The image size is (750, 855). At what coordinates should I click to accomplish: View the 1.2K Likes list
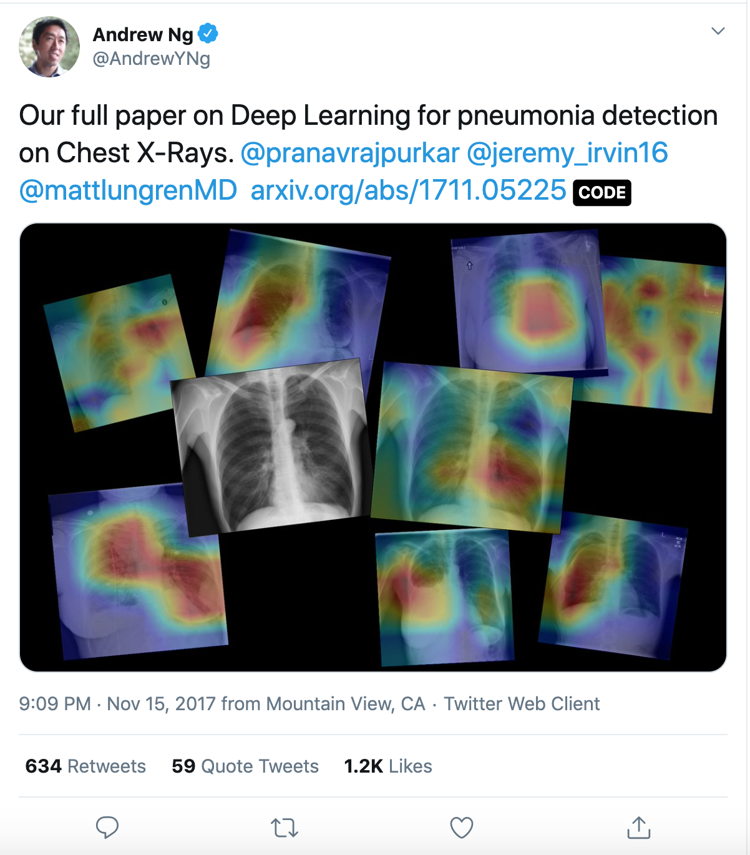coord(388,766)
